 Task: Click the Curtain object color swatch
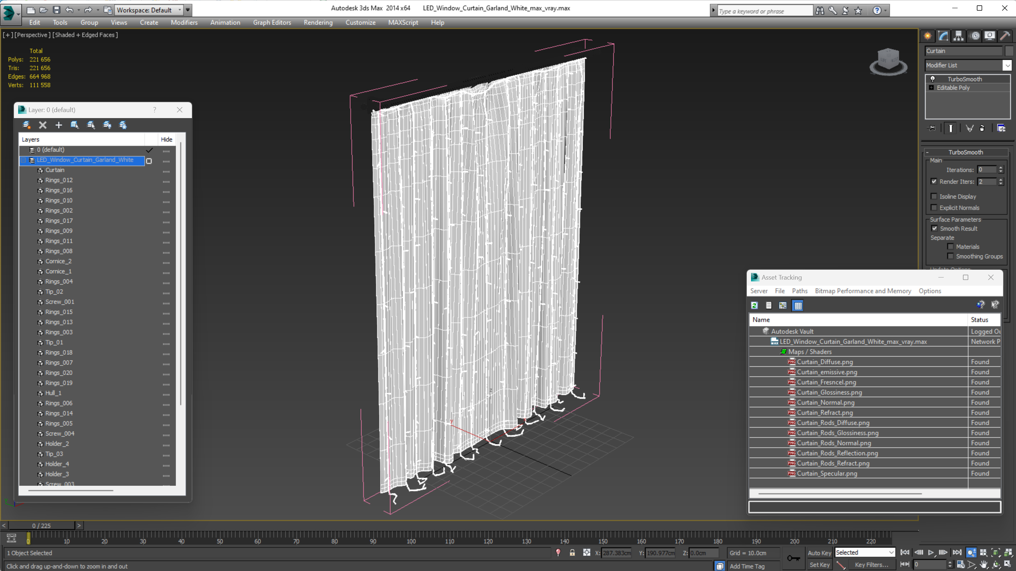point(1009,51)
